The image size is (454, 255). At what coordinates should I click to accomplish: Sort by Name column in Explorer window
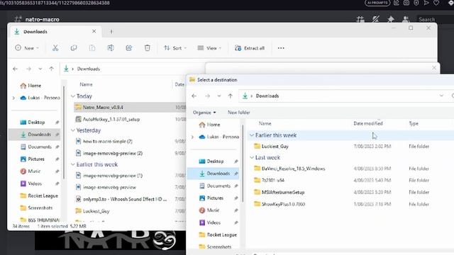(x=86, y=84)
